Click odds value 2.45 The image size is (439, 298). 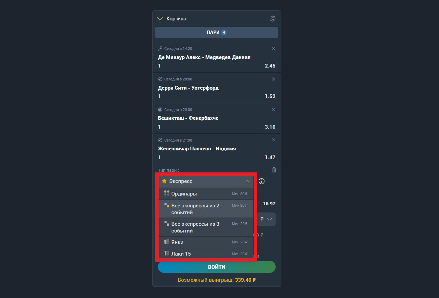click(270, 66)
